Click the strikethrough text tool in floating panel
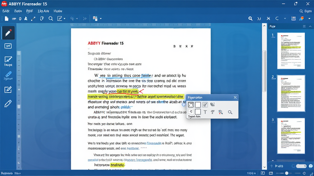 (x=213, y=112)
